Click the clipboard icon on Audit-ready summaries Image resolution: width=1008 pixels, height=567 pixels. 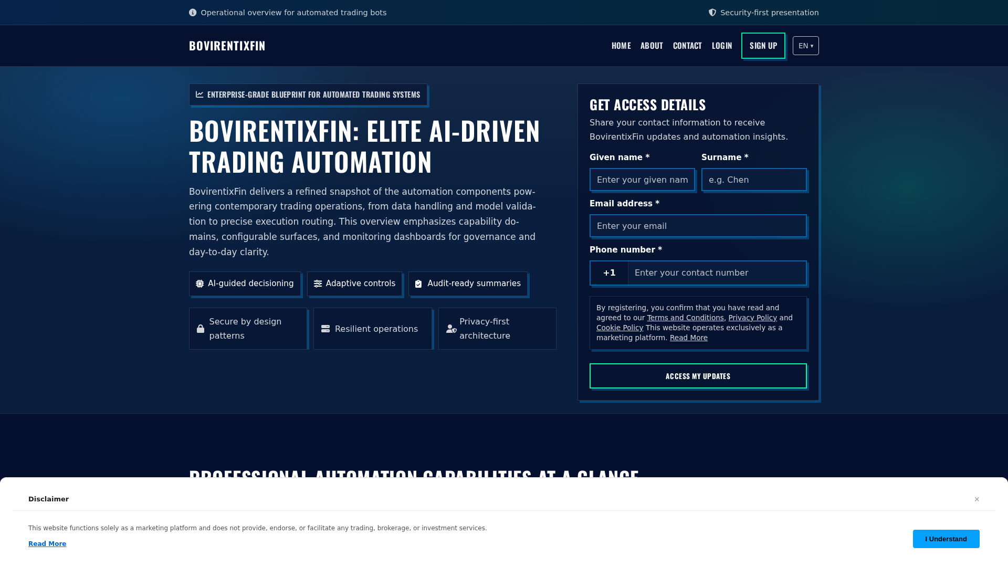(418, 283)
